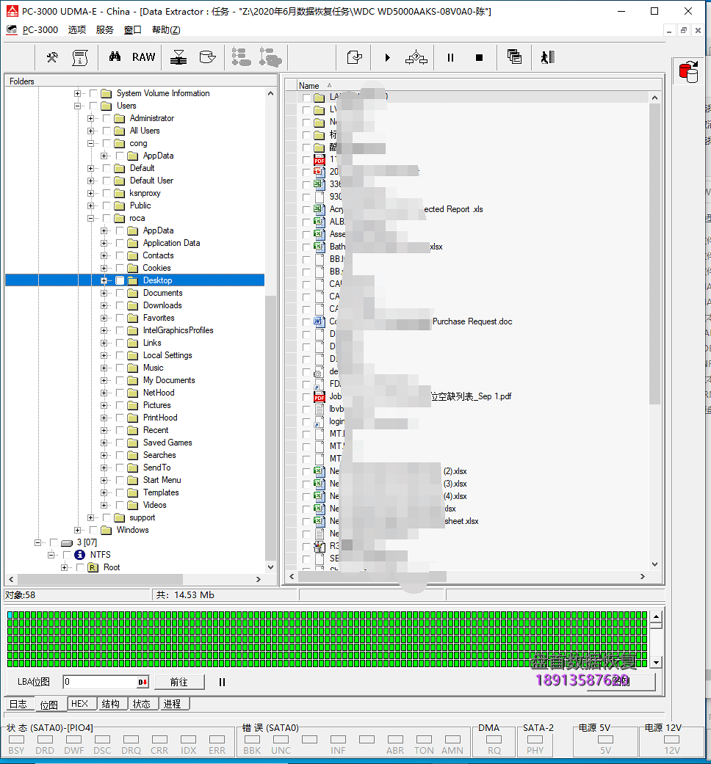Switch to the 结构 tab
Screen dimensions: 711x764
(x=111, y=704)
